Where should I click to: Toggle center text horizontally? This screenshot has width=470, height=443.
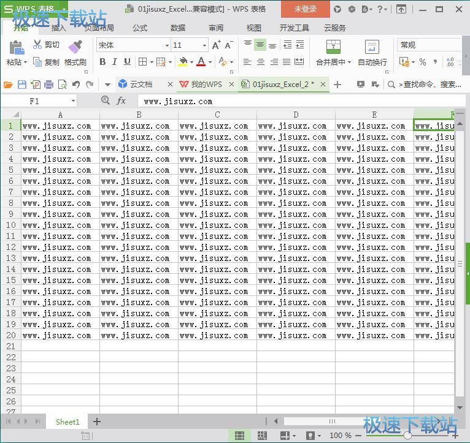pos(261,62)
